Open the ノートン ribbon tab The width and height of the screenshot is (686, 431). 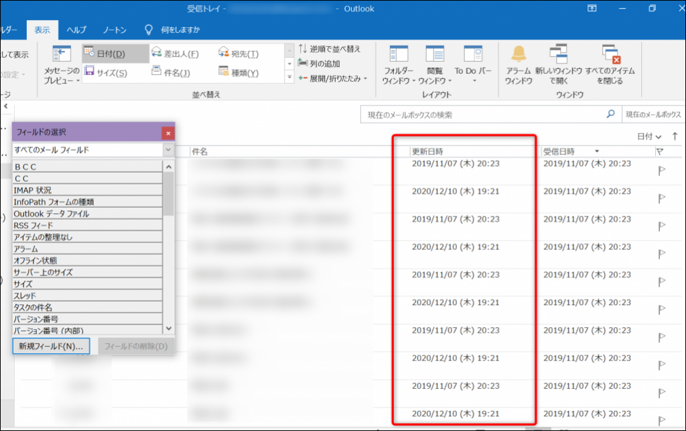pos(115,29)
